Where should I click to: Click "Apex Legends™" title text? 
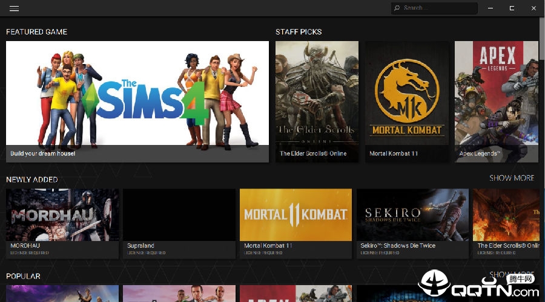pyautogui.click(x=480, y=153)
